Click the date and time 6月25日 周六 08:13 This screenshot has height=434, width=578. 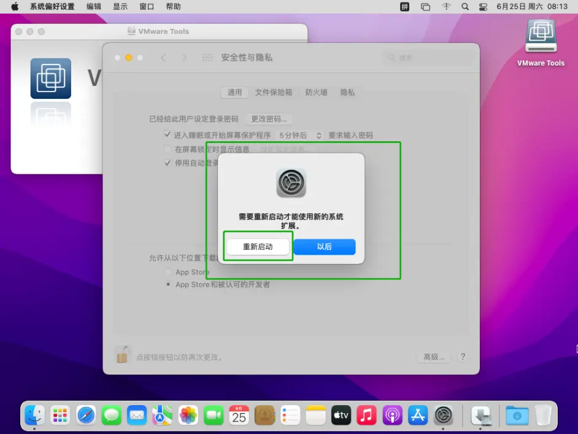click(532, 7)
